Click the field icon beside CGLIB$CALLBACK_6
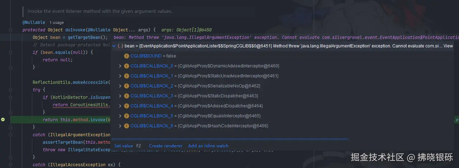This screenshot has height=168, width=459. click(x=126, y=126)
